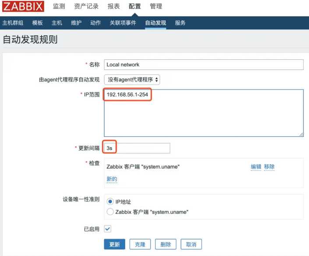Click the 克隆 button

(x=140, y=244)
